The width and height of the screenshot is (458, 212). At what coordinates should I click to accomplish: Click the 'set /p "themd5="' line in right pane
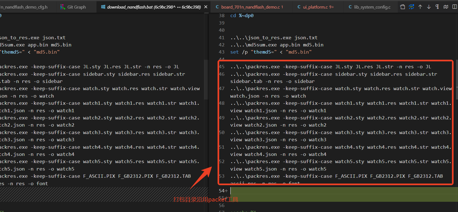point(271,52)
